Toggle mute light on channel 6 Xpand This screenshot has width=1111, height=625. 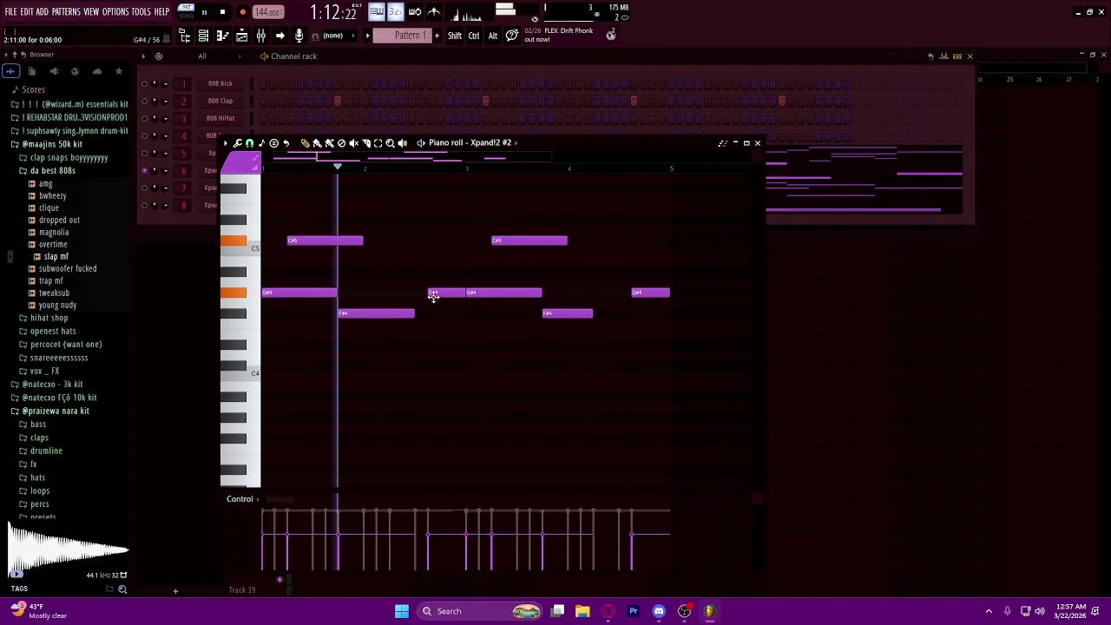point(145,170)
